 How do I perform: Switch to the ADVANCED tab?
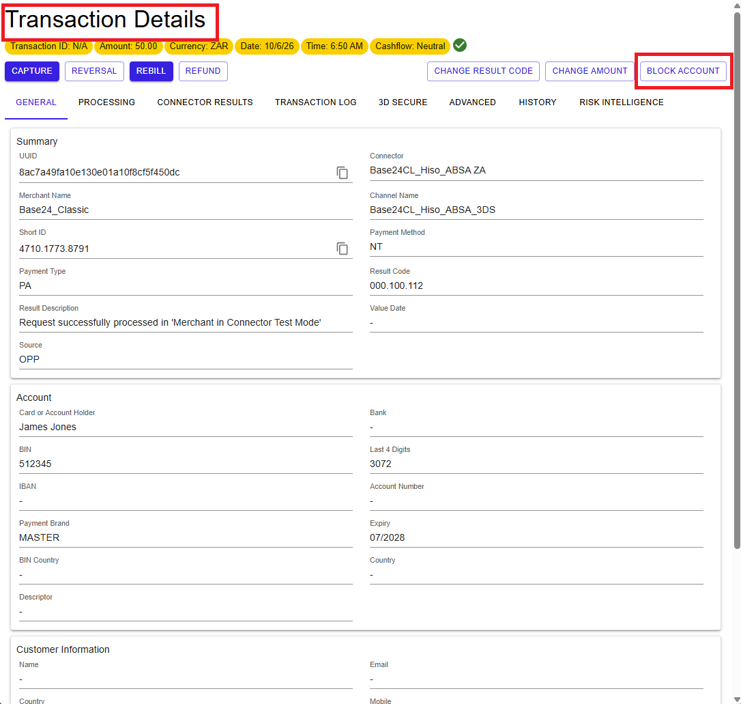click(x=473, y=102)
